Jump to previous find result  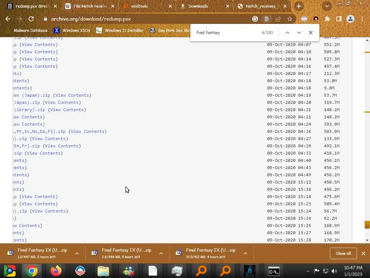pyautogui.click(x=287, y=33)
